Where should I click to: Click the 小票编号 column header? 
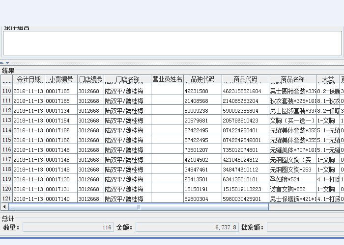pos(61,79)
